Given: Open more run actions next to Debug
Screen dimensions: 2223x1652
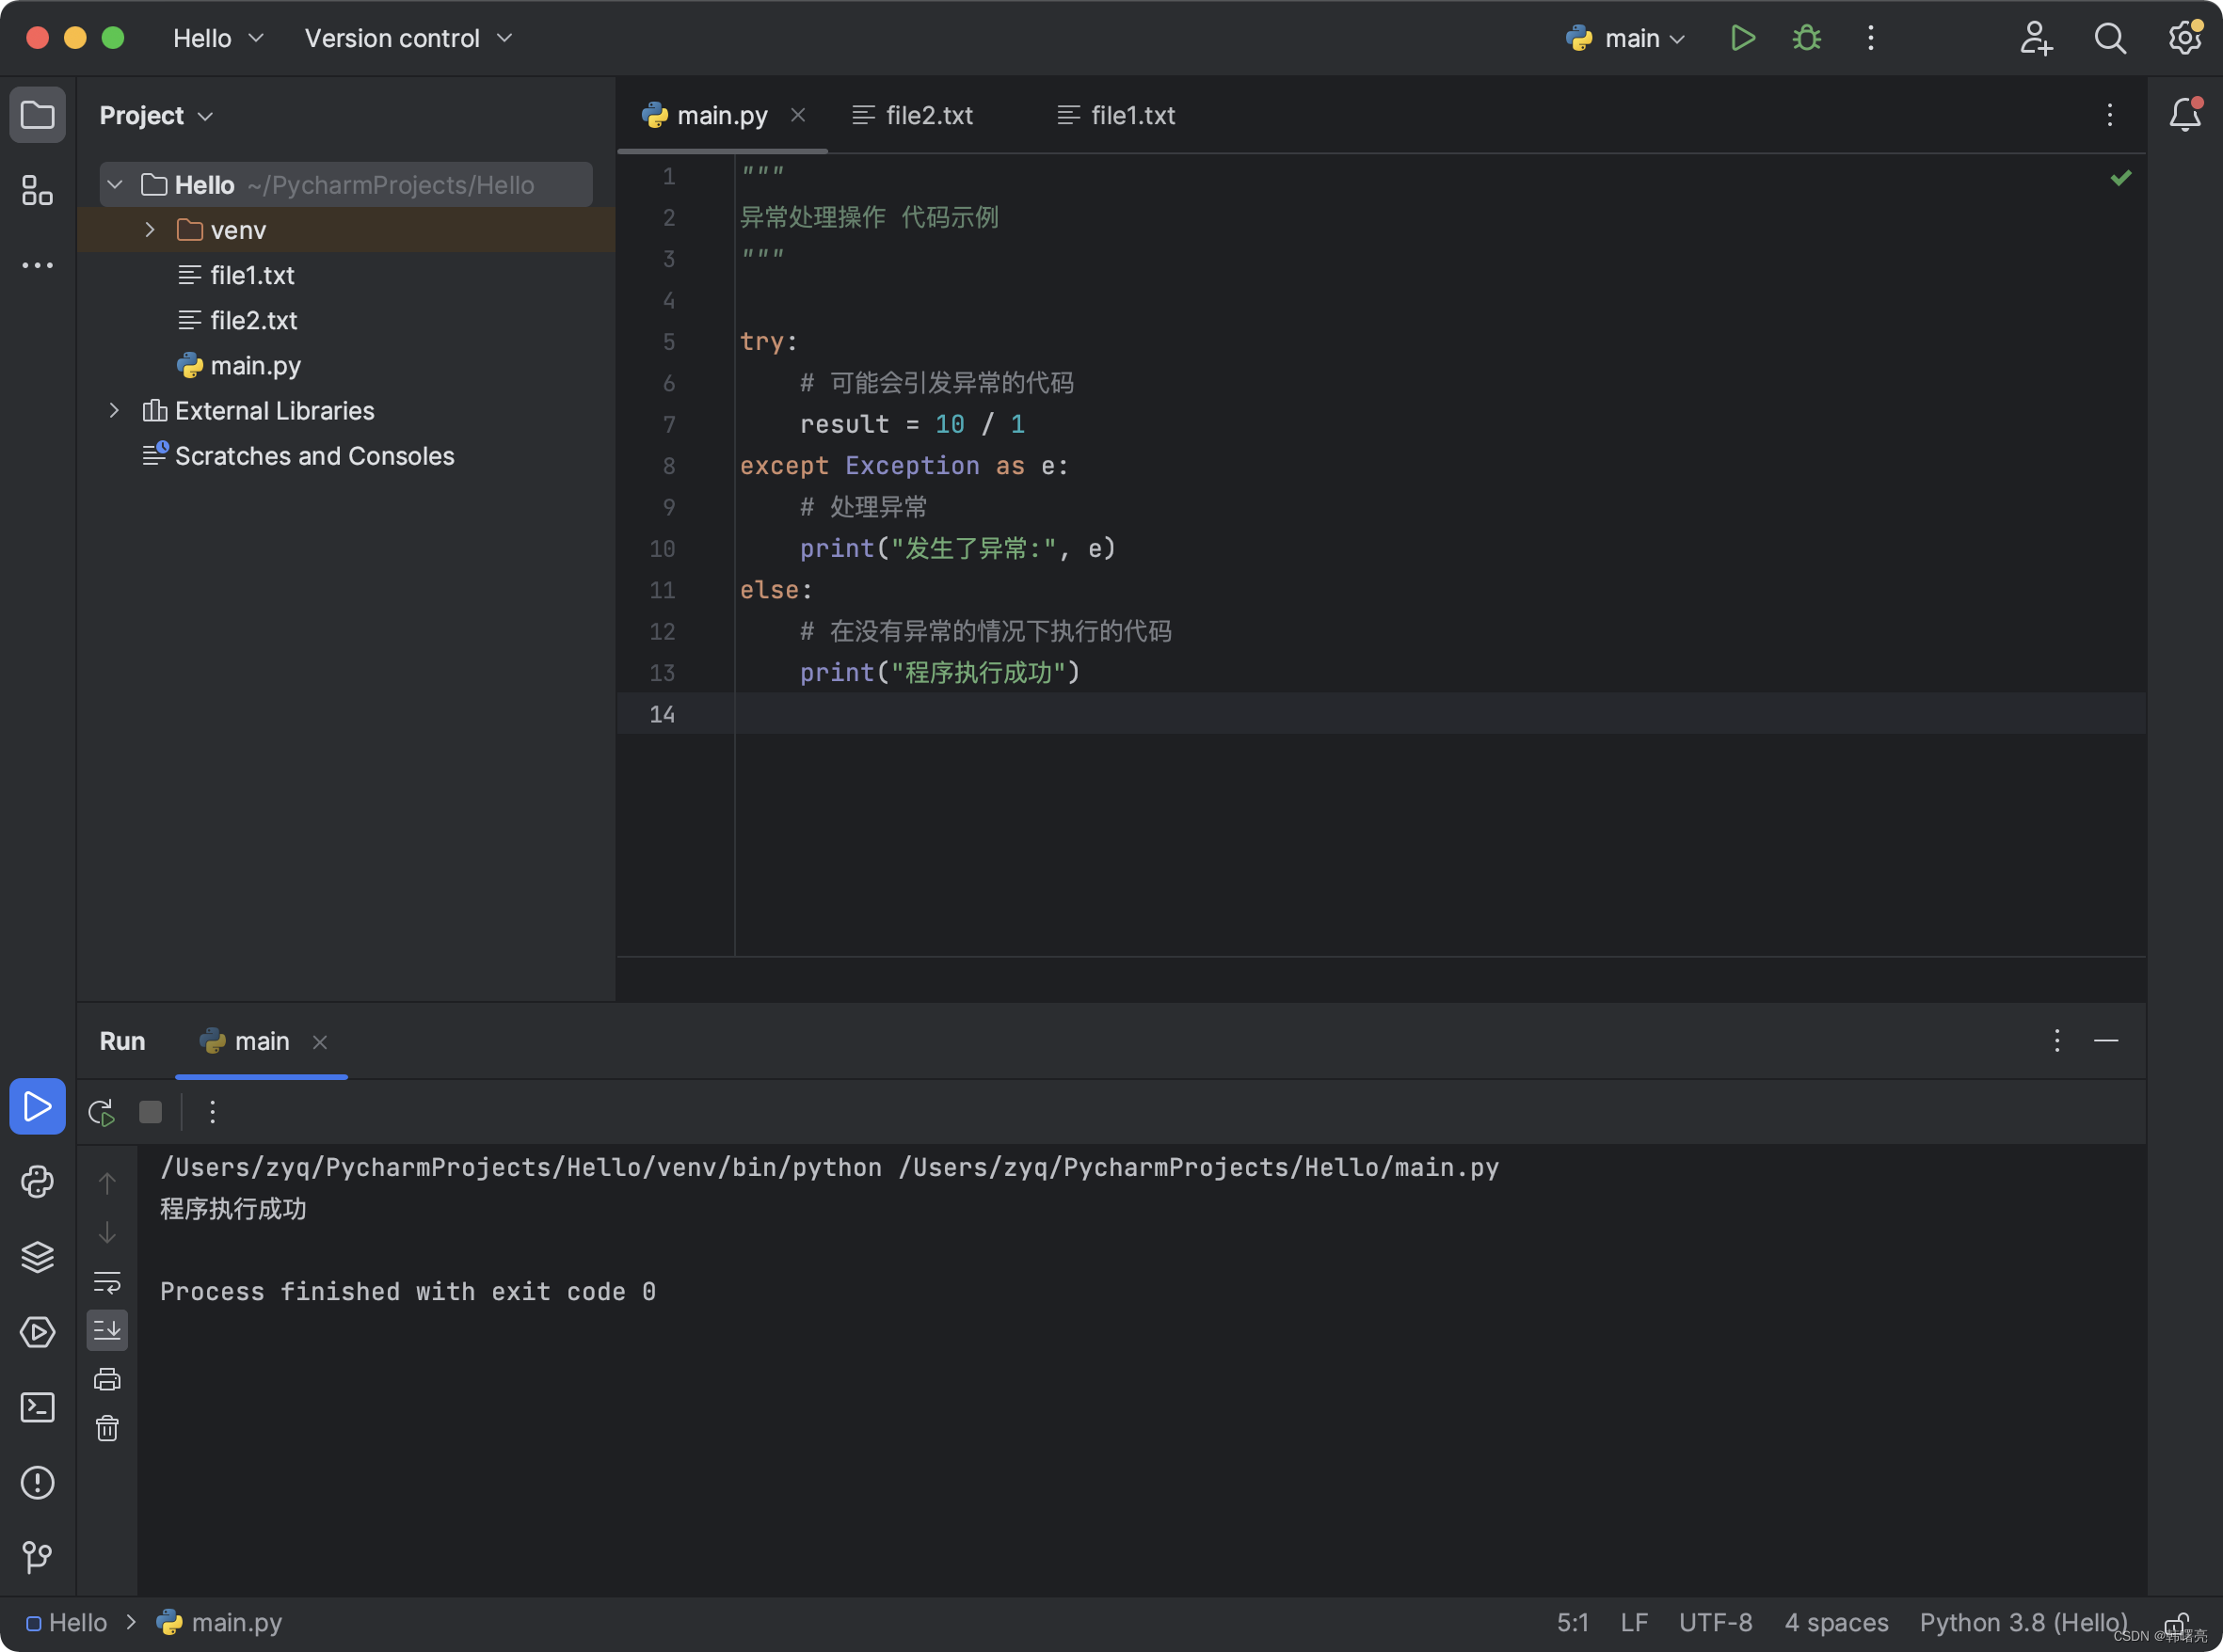Looking at the screenshot, I should tap(1871, 38).
